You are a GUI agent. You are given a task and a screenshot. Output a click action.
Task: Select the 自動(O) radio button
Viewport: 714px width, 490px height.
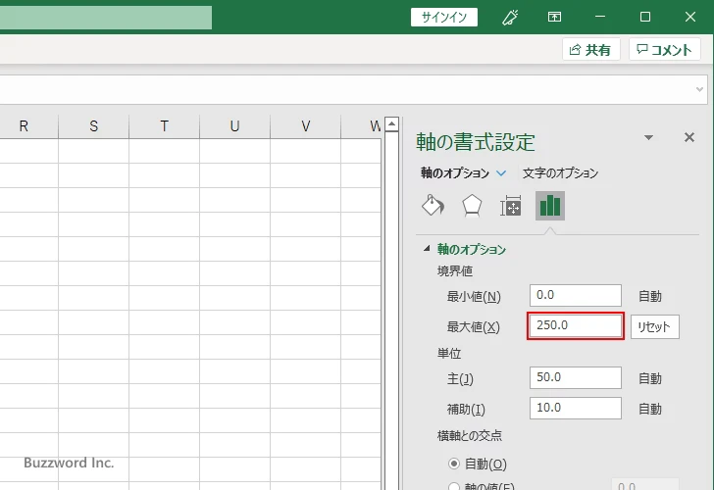coord(453,464)
